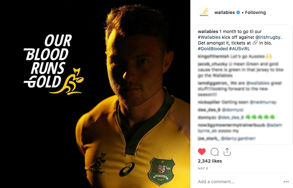Open the comment speech bubble icon

pos(215,152)
